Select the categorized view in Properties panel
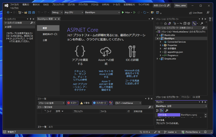 [x=157, y=111]
